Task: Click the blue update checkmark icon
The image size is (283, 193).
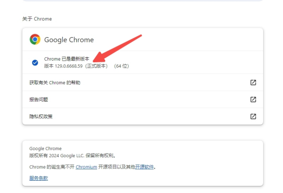Action: pos(35,63)
